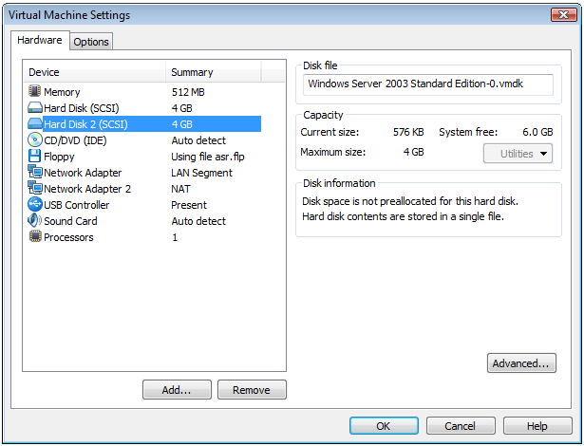Select the Memory row label
This screenshot has width=584, height=446.
[x=62, y=92]
